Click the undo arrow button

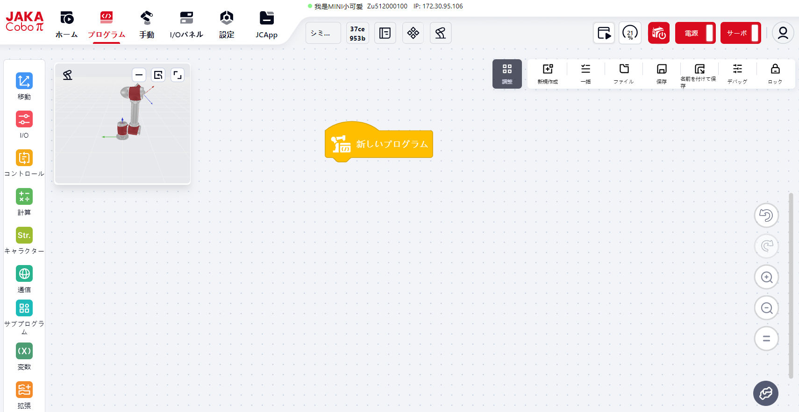coord(766,216)
